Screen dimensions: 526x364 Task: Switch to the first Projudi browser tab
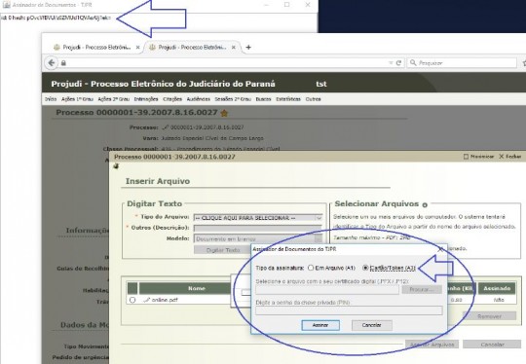(x=96, y=48)
